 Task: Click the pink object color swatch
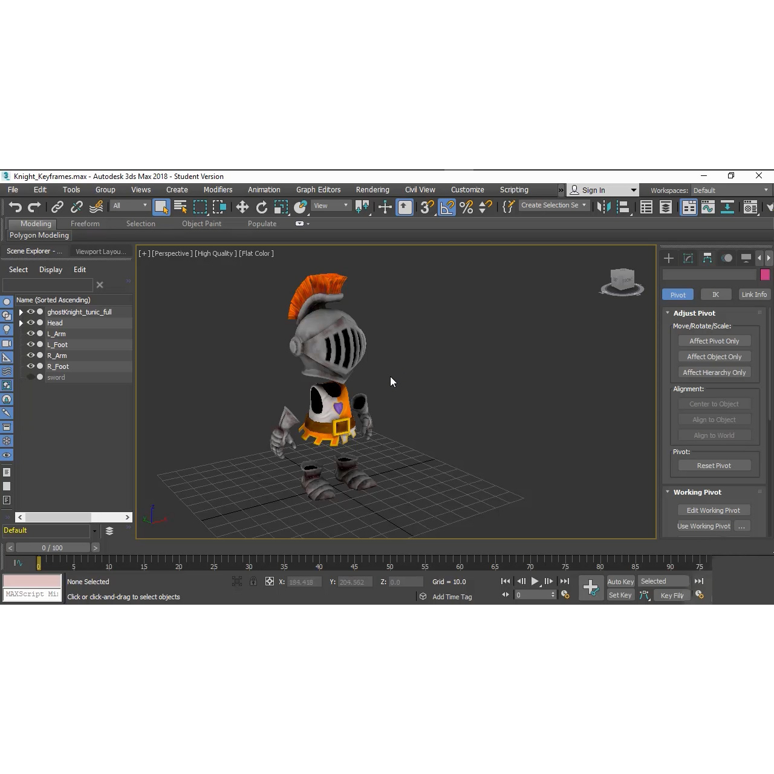click(x=765, y=275)
